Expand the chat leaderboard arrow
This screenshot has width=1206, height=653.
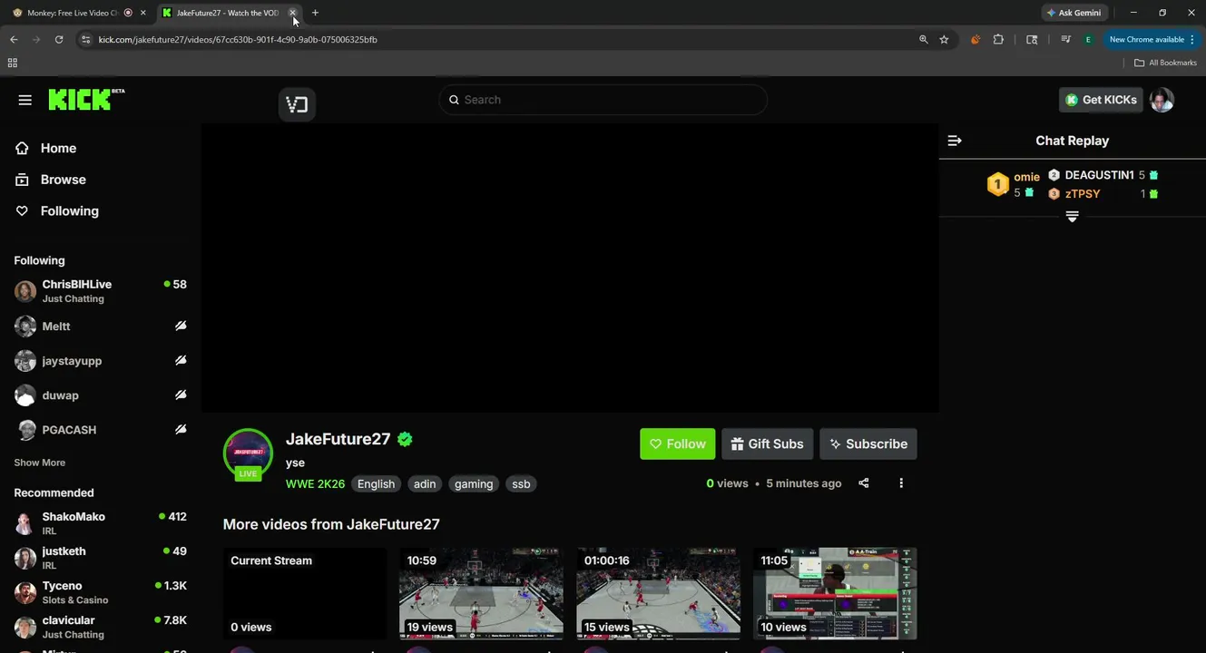(x=1072, y=217)
